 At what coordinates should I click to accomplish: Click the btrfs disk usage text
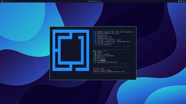click(x=109, y=40)
